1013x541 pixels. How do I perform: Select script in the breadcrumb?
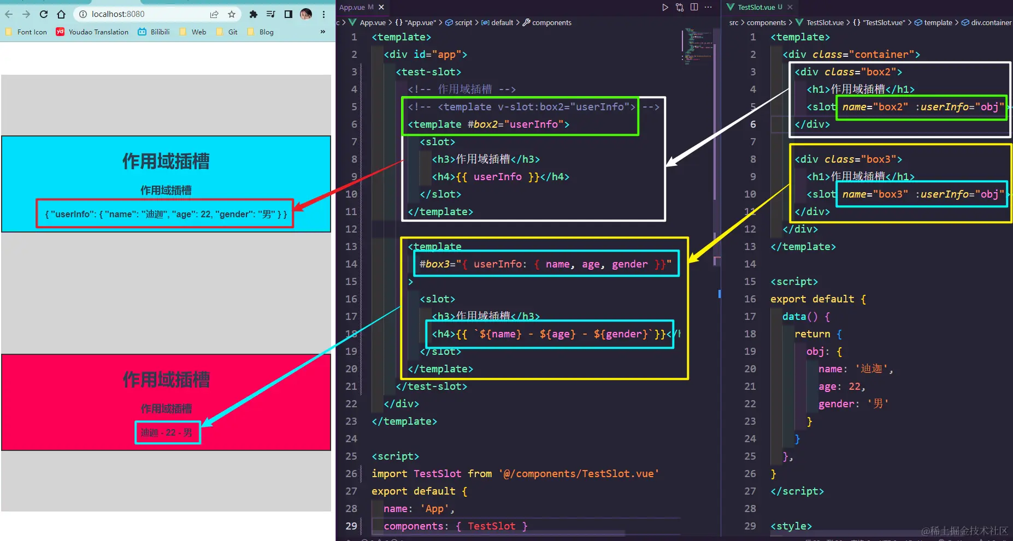459,22
